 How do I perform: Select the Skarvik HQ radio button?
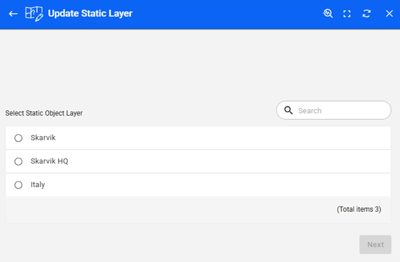(18, 161)
